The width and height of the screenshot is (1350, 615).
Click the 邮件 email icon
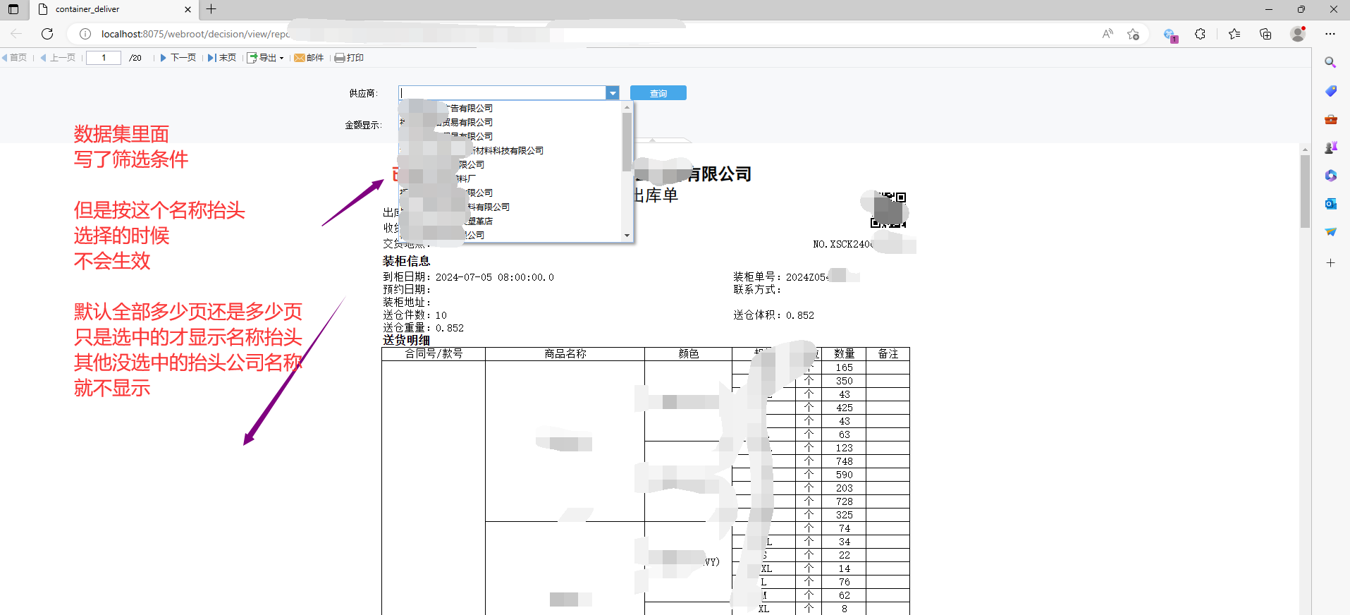[309, 58]
